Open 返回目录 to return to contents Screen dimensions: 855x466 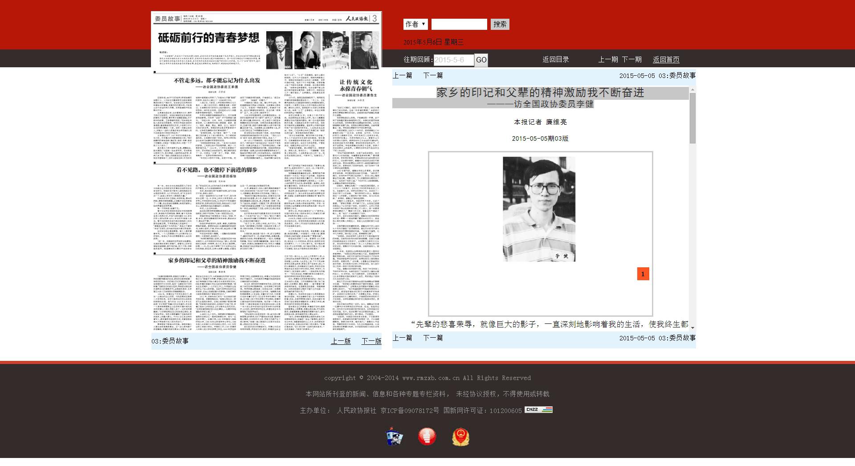coord(555,59)
